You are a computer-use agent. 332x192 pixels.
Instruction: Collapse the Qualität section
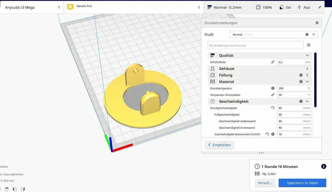tap(307, 55)
